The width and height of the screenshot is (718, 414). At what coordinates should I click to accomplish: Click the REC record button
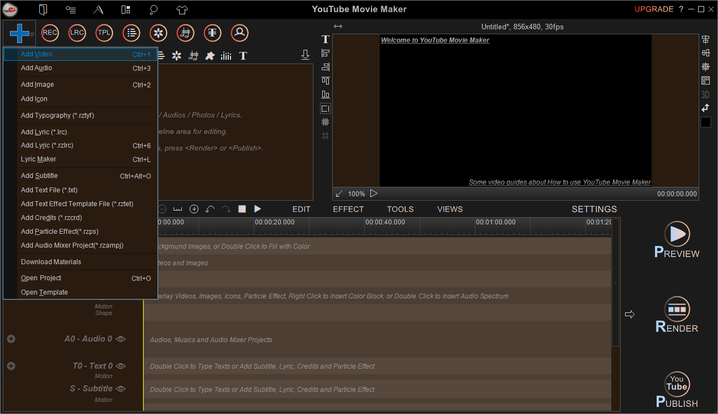(50, 33)
